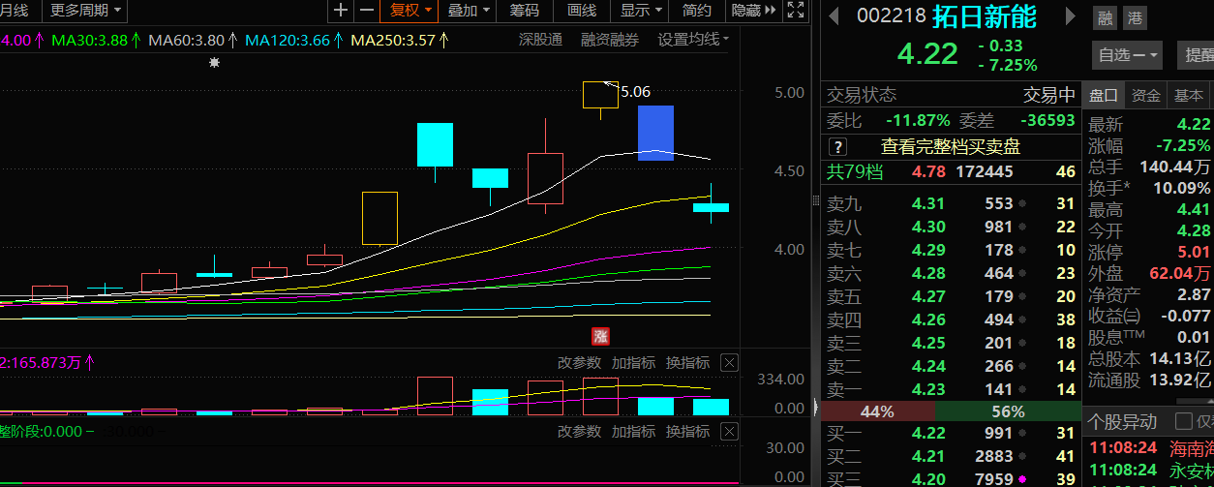Click the red 涨 marker on chart

pyautogui.click(x=600, y=337)
